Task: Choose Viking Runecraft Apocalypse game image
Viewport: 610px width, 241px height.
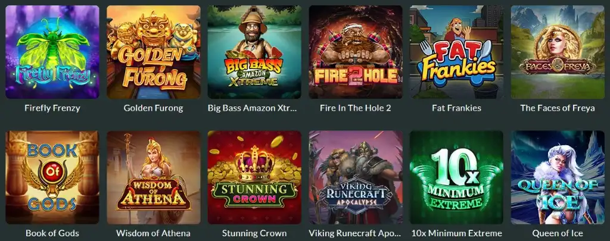Action: click(356, 177)
